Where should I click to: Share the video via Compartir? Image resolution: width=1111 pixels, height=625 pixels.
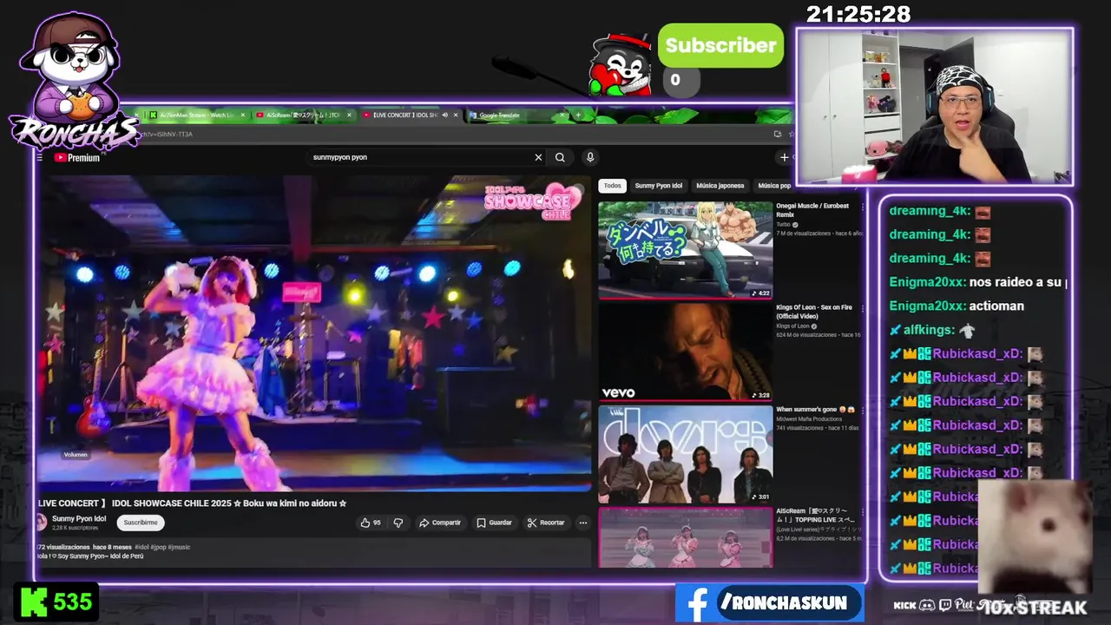coord(440,523)
